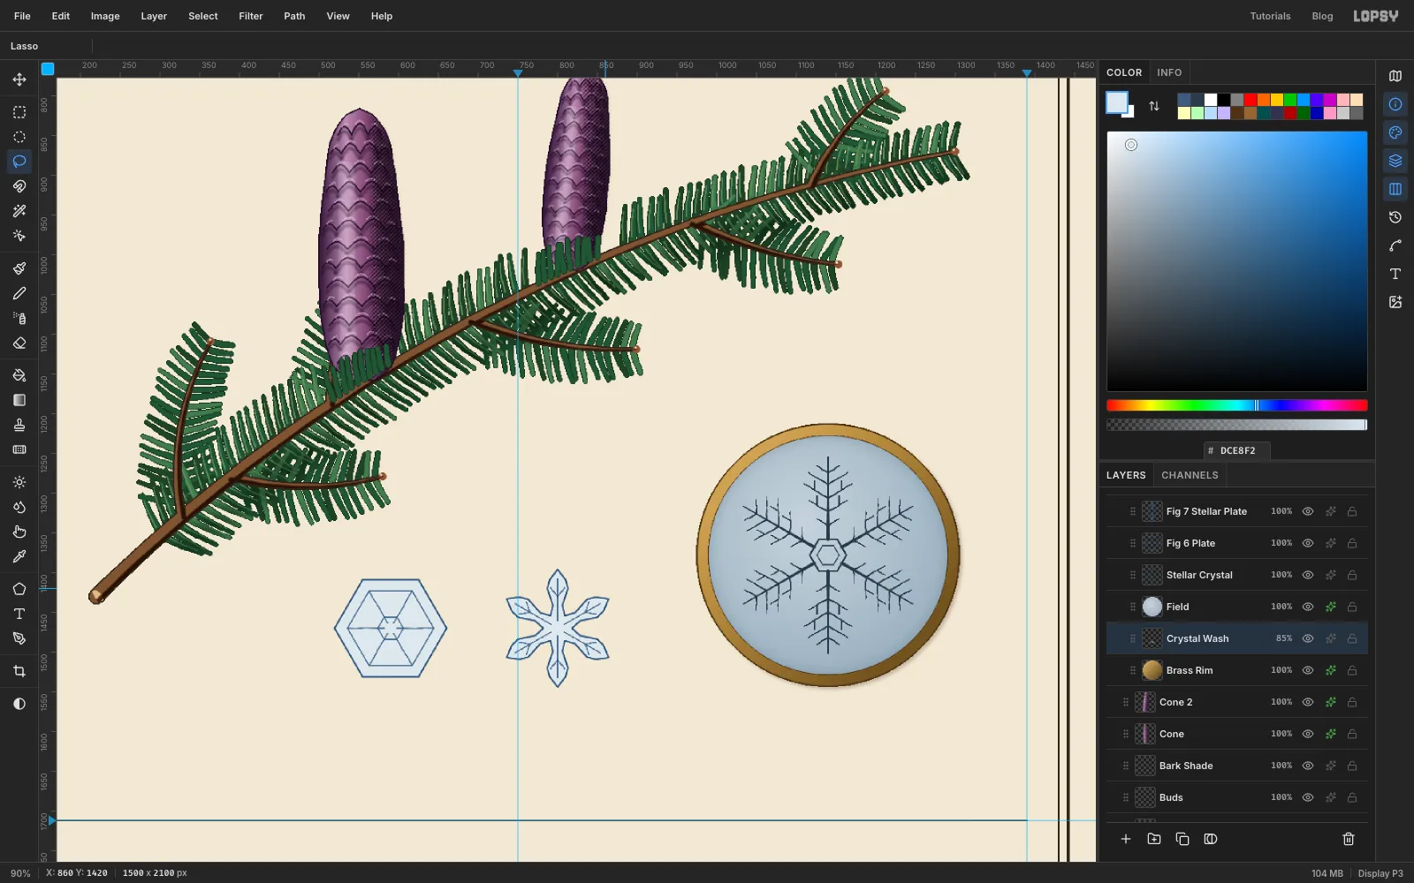Click the hex color input field

click(x=1237, y=450)
